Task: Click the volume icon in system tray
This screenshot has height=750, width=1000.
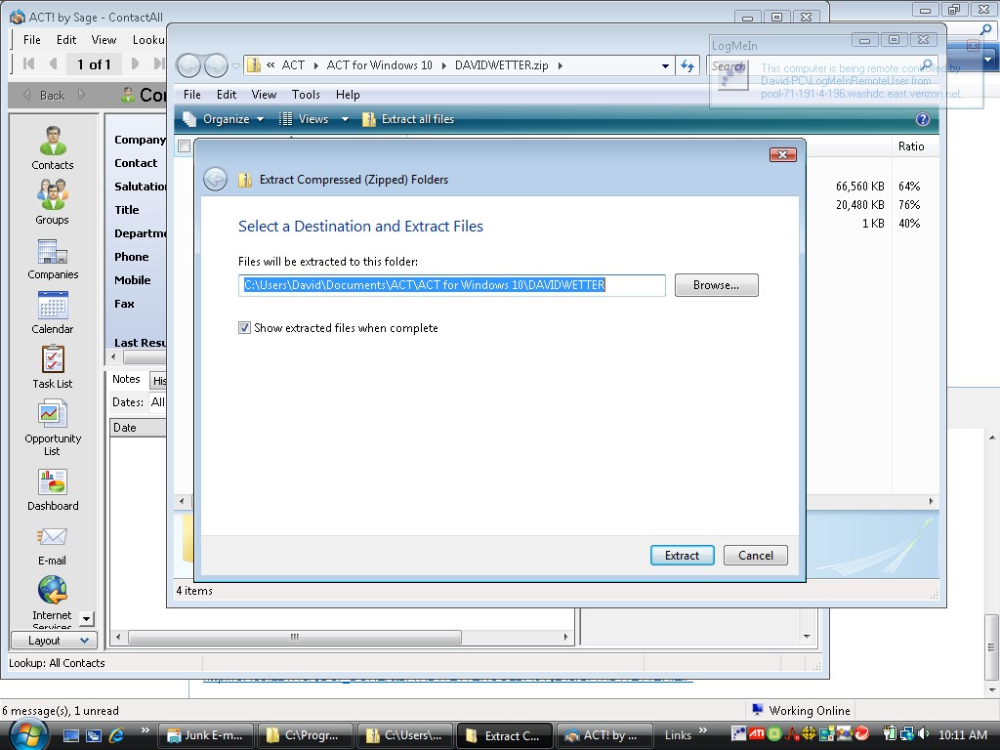Action: [923, 734]
